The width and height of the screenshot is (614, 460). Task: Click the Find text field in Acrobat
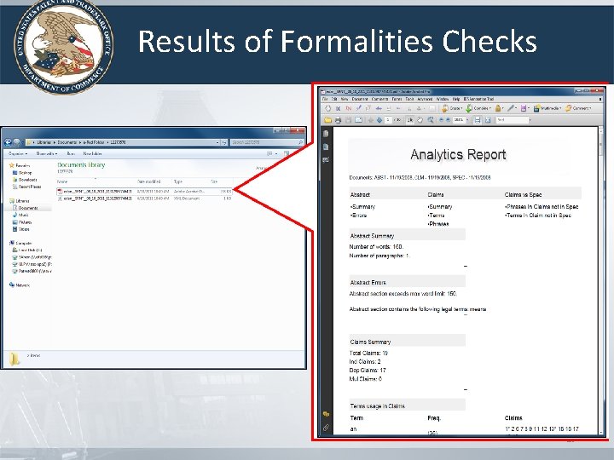(x=513, y=120)
